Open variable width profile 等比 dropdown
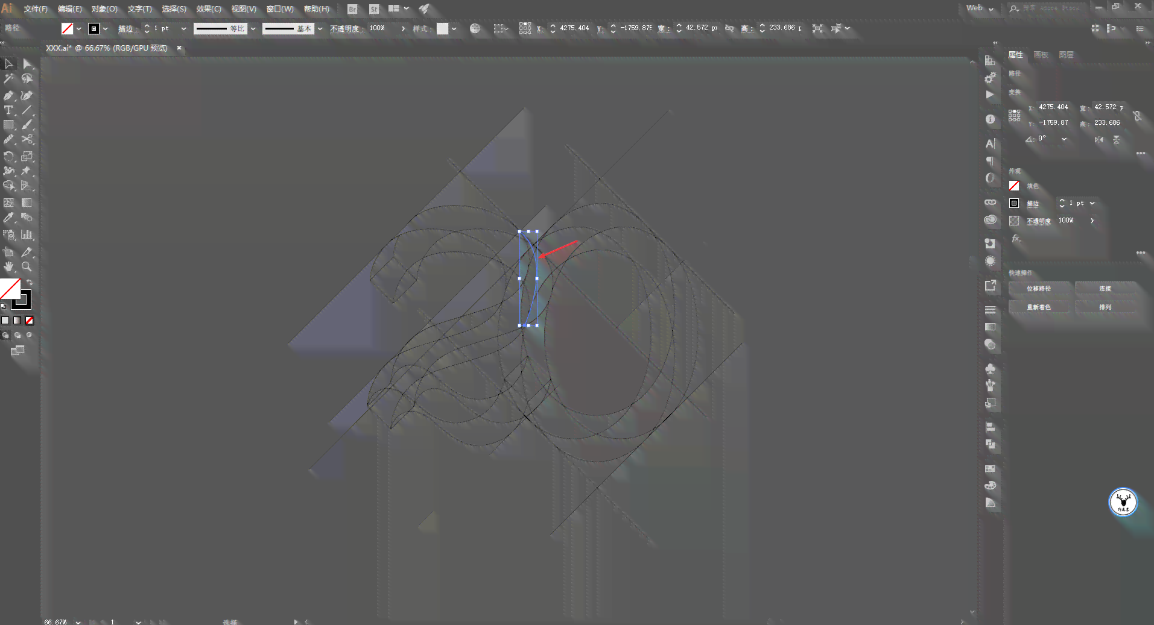 point(253,28)
